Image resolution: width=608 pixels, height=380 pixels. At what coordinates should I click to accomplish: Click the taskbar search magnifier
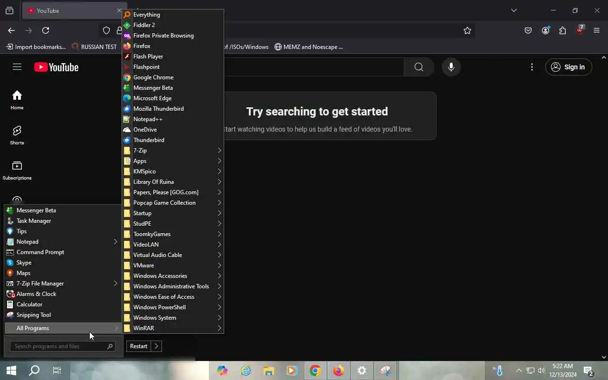point(34,371)
